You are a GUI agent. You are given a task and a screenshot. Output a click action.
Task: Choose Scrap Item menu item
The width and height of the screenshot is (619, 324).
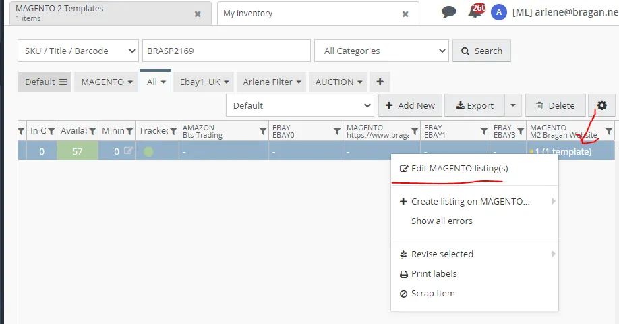tap(474, 293)
